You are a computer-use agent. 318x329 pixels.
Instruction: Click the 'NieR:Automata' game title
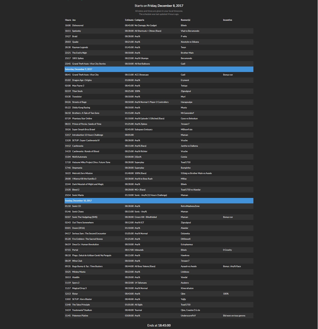80,157
